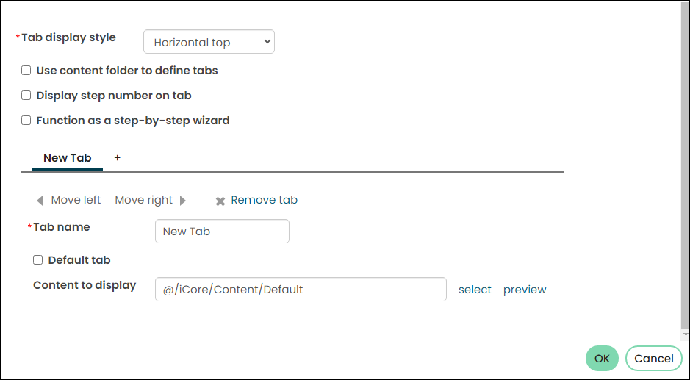
Task: Check Display step number on tab
Action: [26, 96]
